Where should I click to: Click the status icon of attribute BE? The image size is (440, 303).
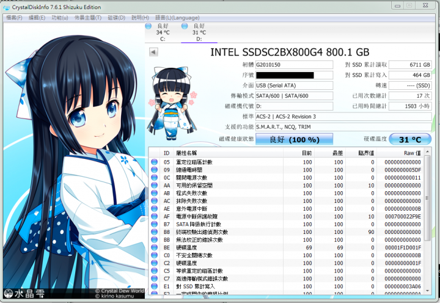tap(155, 247)
